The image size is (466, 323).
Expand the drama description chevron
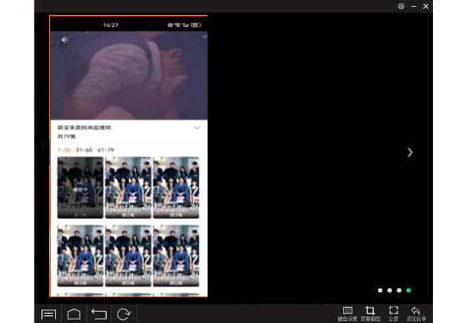[x=197, y=128]
